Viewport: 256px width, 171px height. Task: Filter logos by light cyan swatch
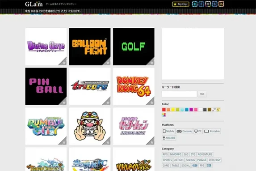pos(182,110)
